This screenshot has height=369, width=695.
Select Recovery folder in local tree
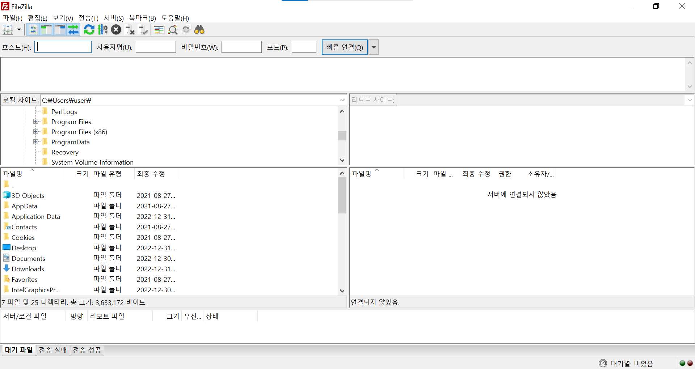point(65,152)
